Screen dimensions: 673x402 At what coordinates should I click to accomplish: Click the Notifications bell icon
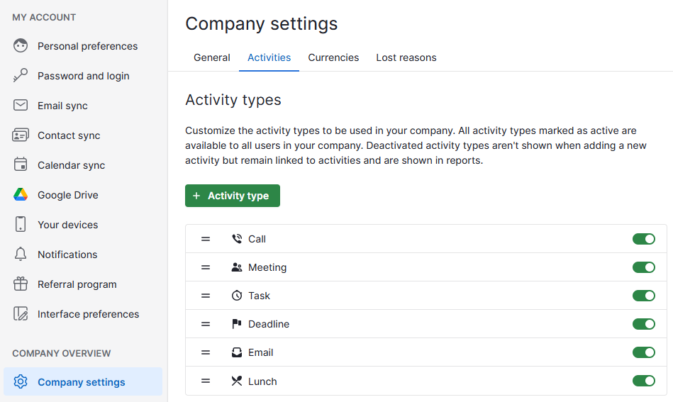[x=21, y=255]
